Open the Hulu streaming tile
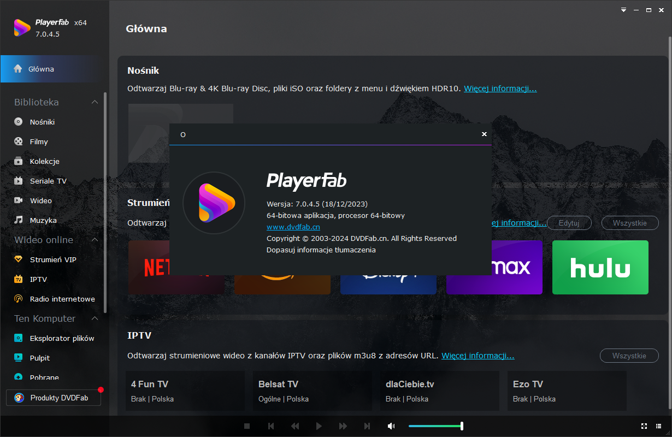672x437 pixels. (600, 268)
